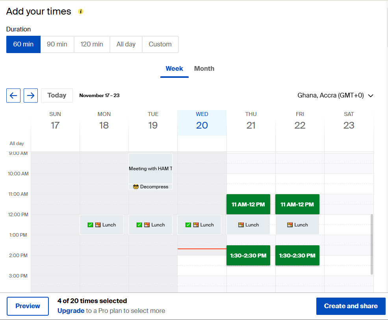Click the info icon next to "Add your times"
This screenshot has width=388, height=320.
[80, 12]
